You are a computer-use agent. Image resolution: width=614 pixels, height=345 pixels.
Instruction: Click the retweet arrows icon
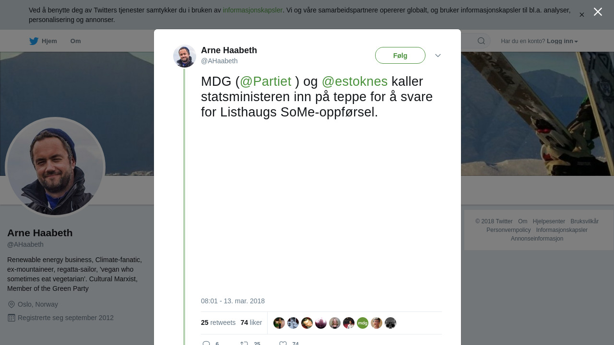pos(244,343)
